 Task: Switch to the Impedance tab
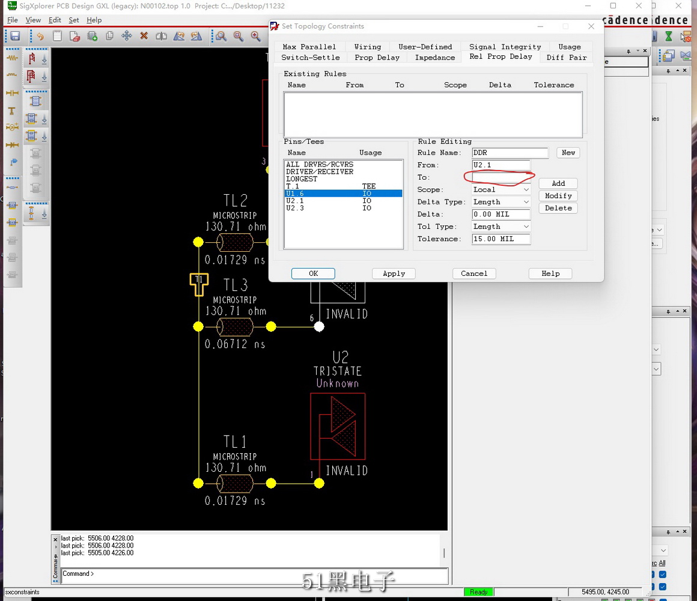tap(435, 57)
